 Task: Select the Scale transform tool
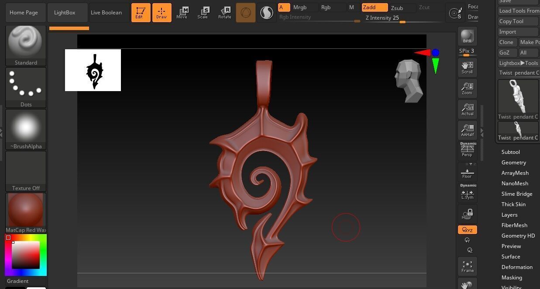[x=203, y=13]
